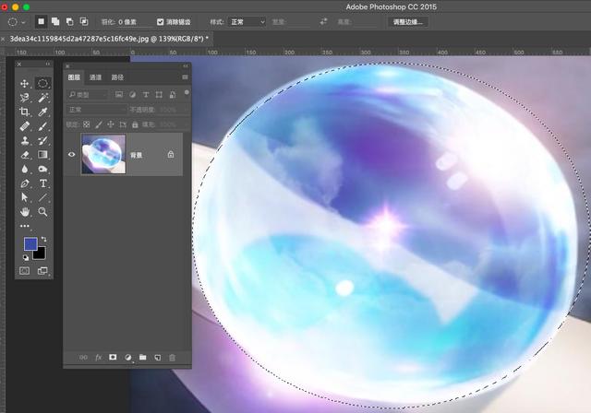Viewport: 591px width, 413px height.
Task: Toggle lock all padlock in lock row
Action: pyautogui.click(x=135, y=124)
